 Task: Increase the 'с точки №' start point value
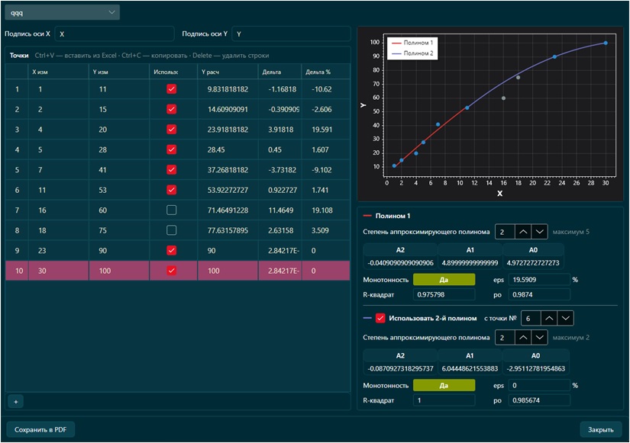(549, 318)
